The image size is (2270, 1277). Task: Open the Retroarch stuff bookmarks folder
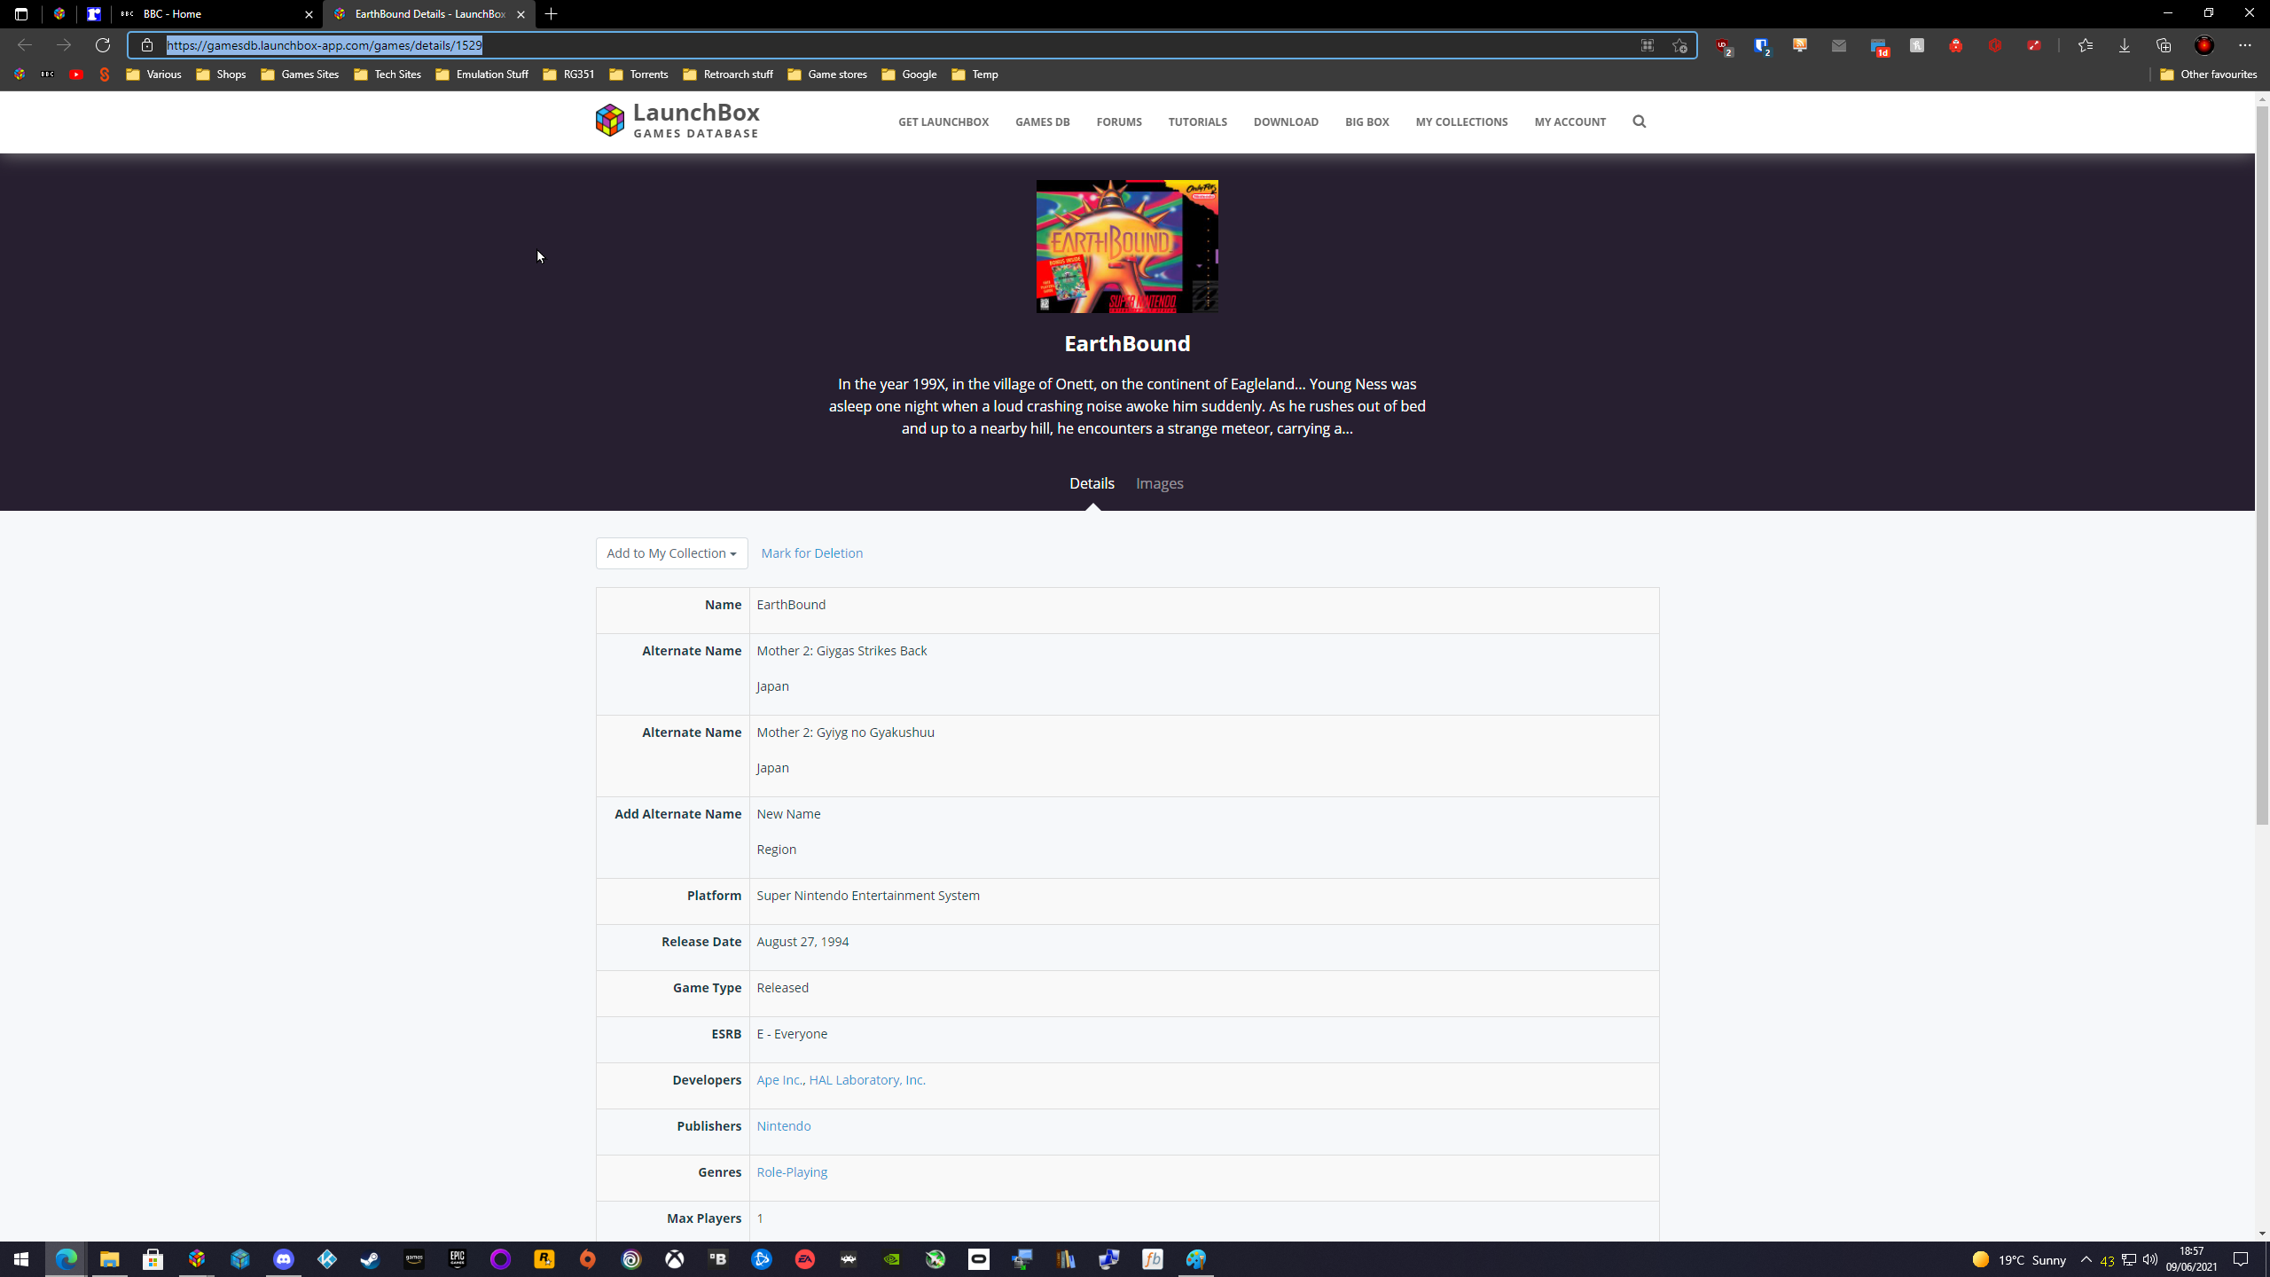pyautogui.click(x=728, y=74)
